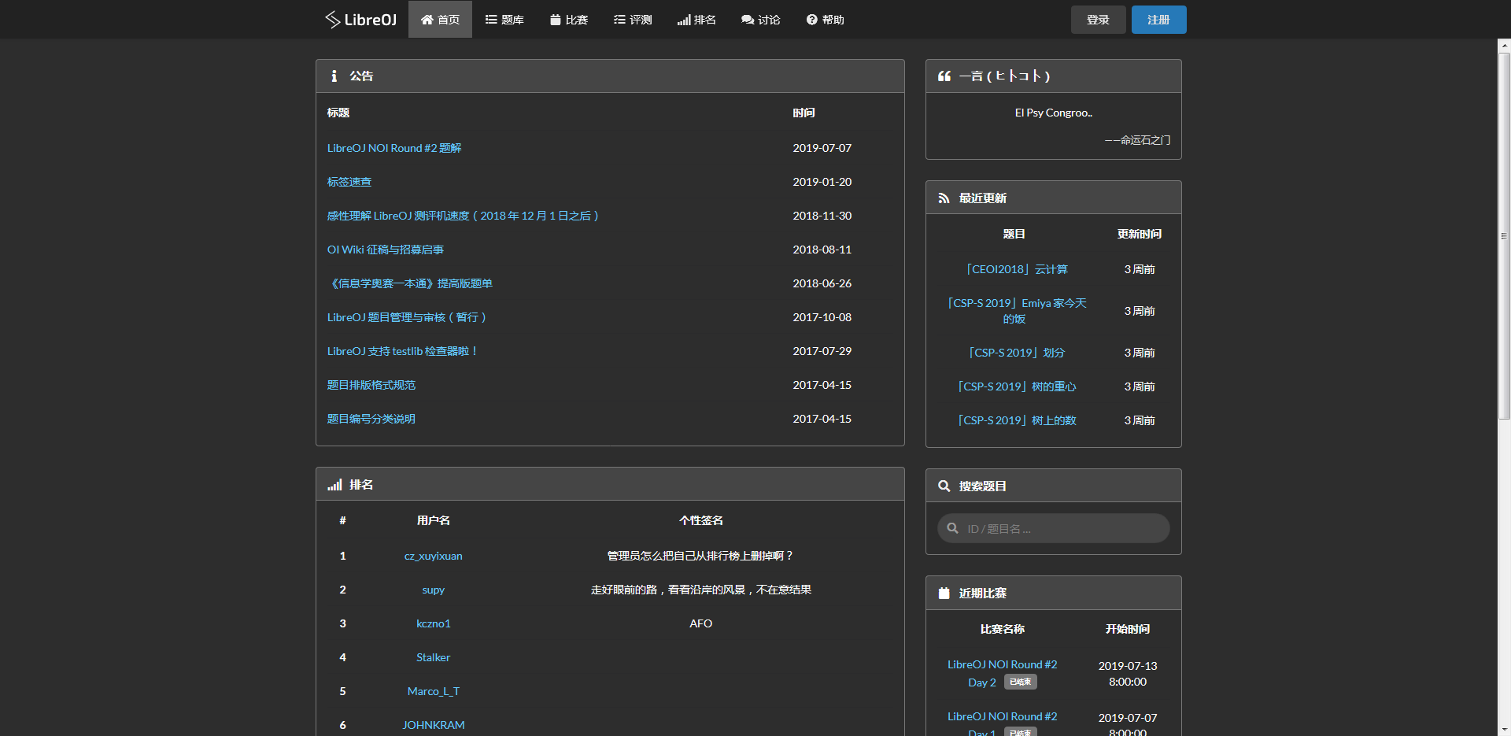
Task: Open the 标签速查 announcement link
Action: point(349,182)
